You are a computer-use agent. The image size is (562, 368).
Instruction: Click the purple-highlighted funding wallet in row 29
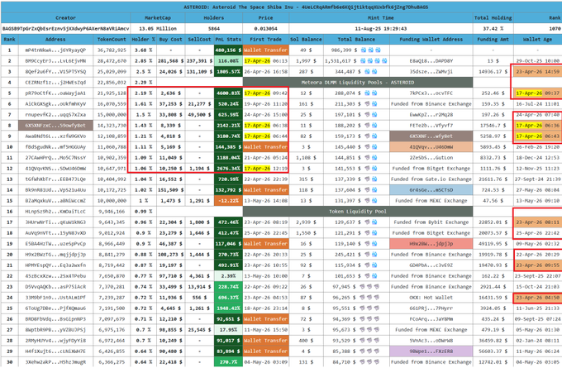click(431, 351)
